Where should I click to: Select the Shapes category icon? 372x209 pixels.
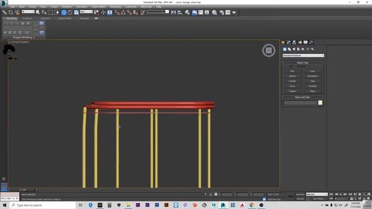tap(289, 49)
